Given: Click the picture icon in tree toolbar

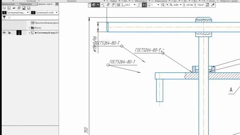Looking at the screenshot, I should 24,8.
